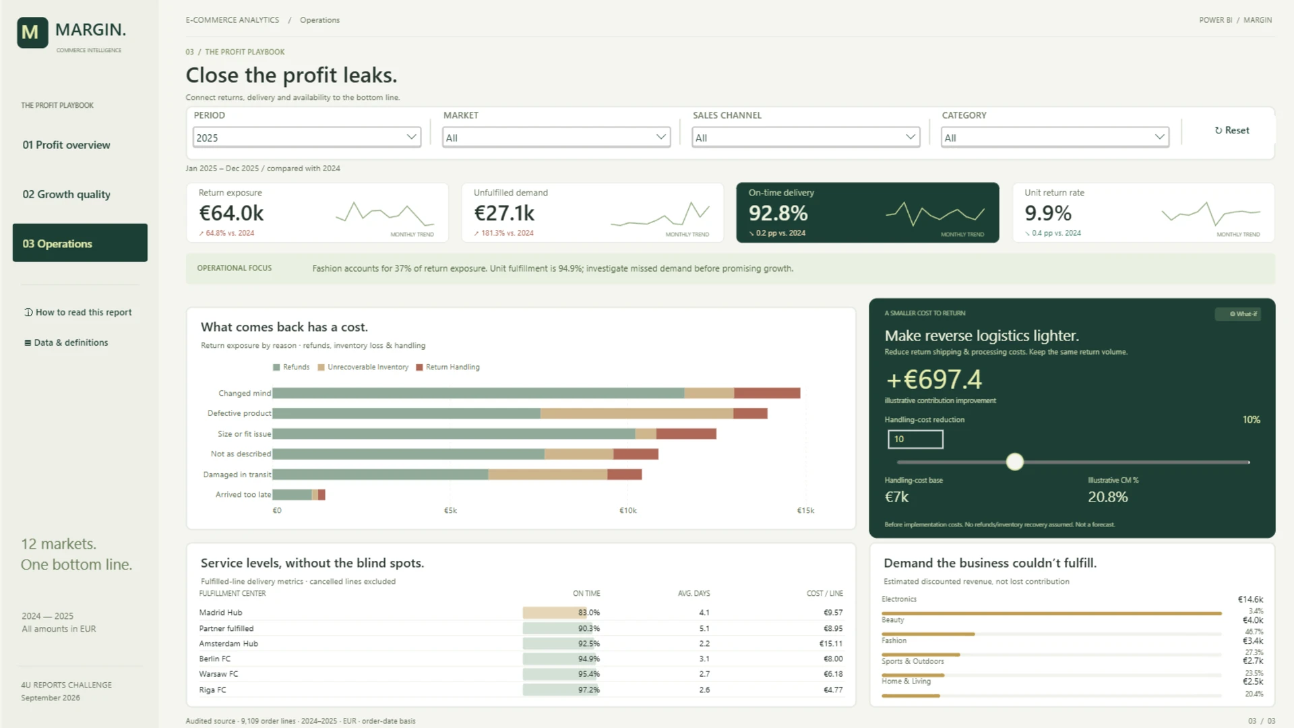Click the info icon beside How to read this report
The image size is (1294, 728).
click(x=28, y=312)
